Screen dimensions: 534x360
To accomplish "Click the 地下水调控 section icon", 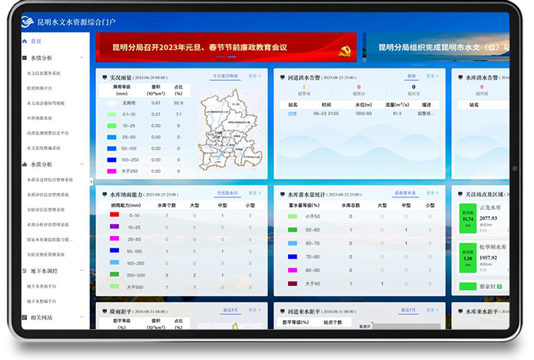I will (x=24, y=271).
